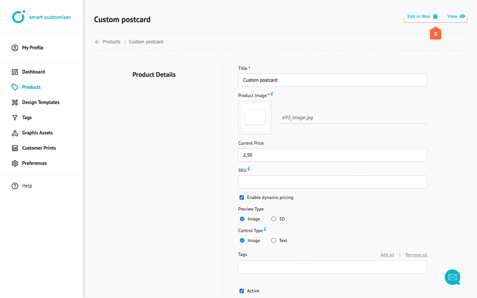477x298 pixels.
Task: Select the Text control type
Action: pyautogui.click(x=274, y=240)
